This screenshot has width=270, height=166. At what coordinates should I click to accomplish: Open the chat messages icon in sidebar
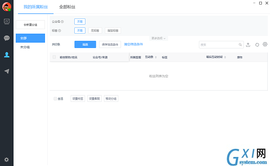tap(7, 38)
